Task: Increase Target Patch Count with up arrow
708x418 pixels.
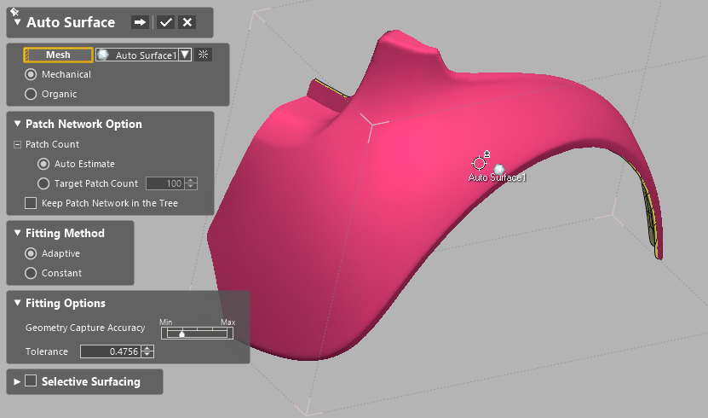Action: pyautogui.click(x=191, y=180)
